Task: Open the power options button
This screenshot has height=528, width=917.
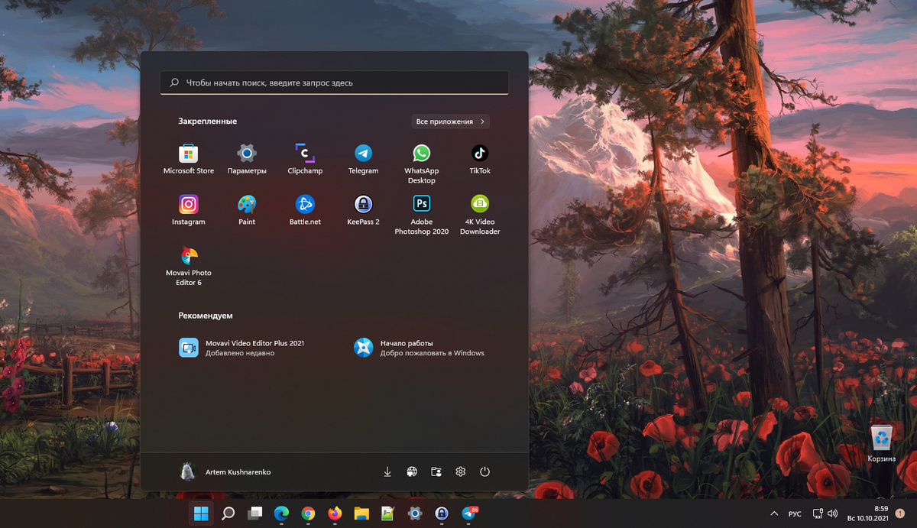Action: pos(484,472)
